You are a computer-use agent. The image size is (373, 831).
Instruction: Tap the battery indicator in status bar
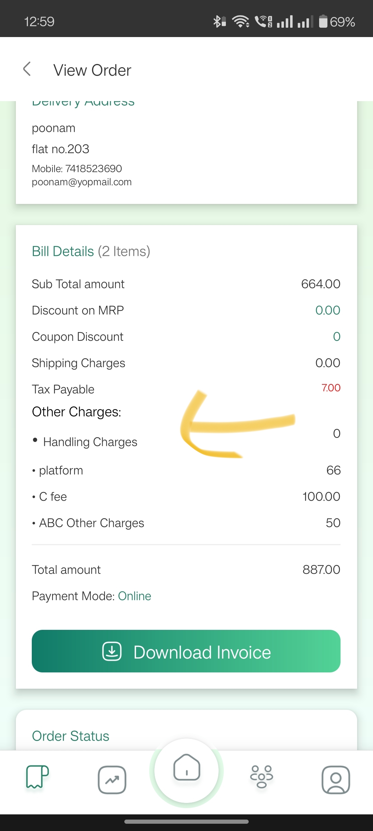click(337, 21)
